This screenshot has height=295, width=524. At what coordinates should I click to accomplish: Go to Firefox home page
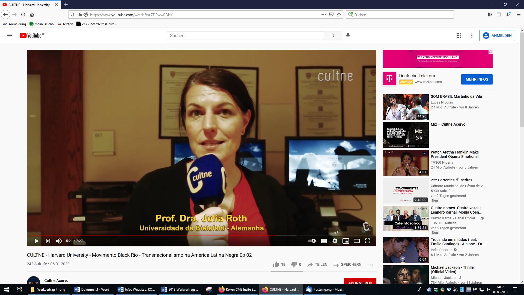click(32, 14)
